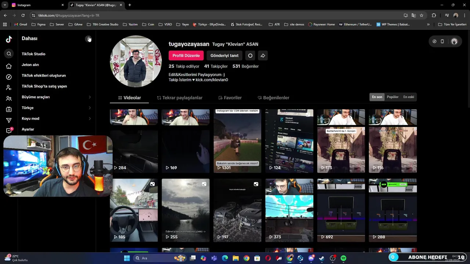Open Payoneer: Home bookmark

click(x=321, y=25)
